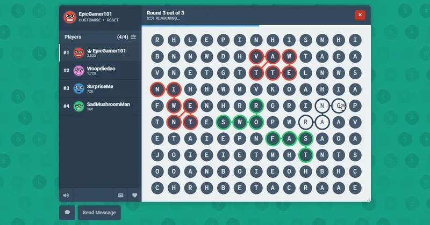
Task: Click the Round 3 out of 3 heading
Action: [166, 13]
